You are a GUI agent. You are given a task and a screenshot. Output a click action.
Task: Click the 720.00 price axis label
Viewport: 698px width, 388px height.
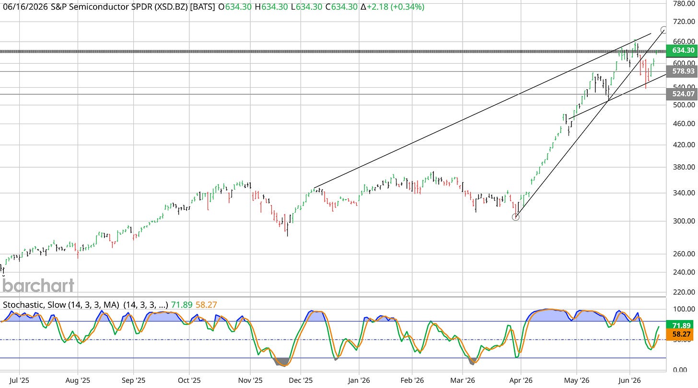685,22
